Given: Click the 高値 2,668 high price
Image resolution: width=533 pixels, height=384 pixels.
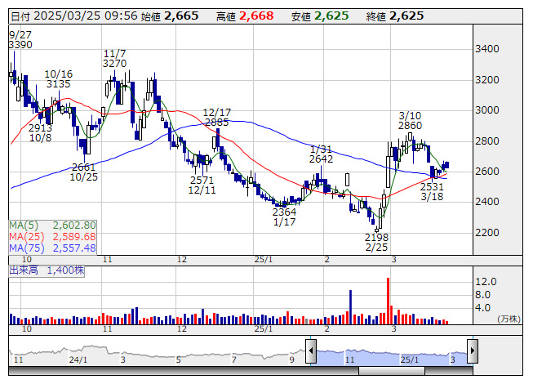Looking at the screenshot, I should (x=245, y=16).
